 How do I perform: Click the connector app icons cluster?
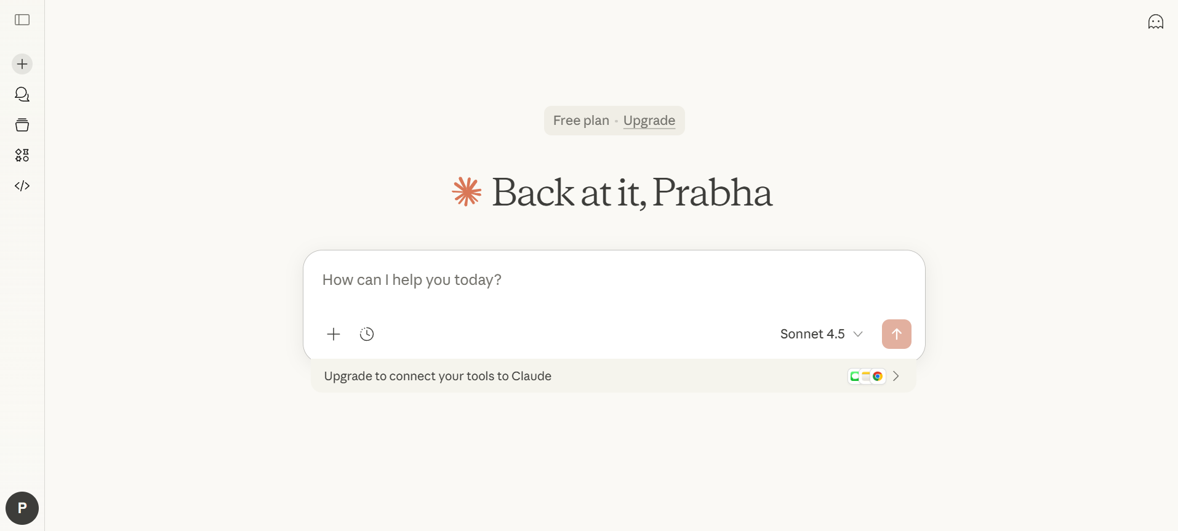(x=866, y=376)
